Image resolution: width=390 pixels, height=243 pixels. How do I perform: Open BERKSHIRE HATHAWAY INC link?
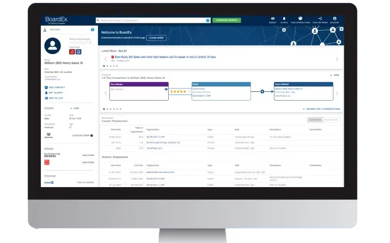point(160,173)
